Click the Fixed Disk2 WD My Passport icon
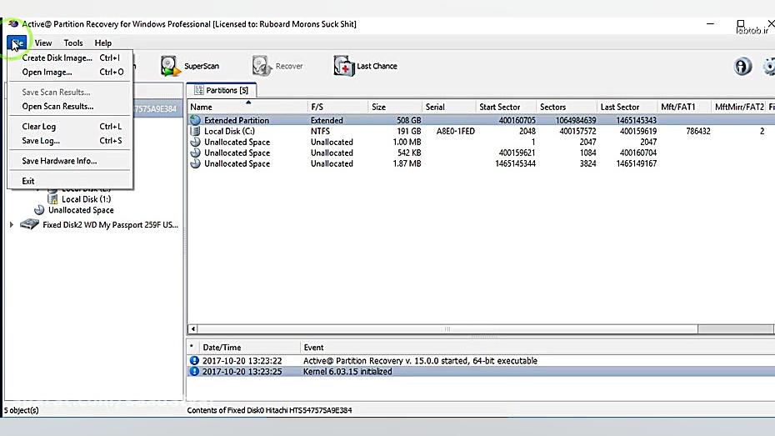Viewport: 775px width, 436px height. pyautogui.click(x=30, y=225)
